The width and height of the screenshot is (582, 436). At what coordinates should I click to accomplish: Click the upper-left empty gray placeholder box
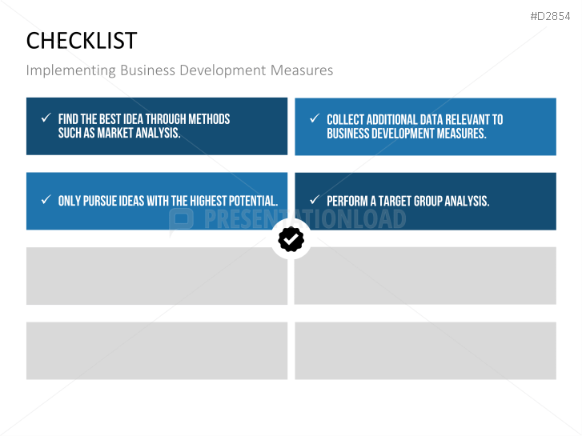click(x=156, y=276)
